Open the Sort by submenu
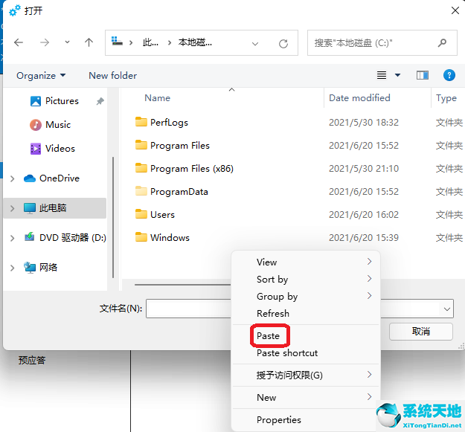Viewport: 465px width, 432px height. pos(306,279)
